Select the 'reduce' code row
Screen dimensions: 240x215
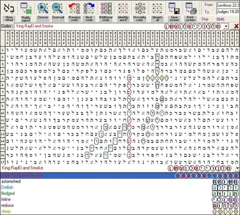[x=120, y=206]
